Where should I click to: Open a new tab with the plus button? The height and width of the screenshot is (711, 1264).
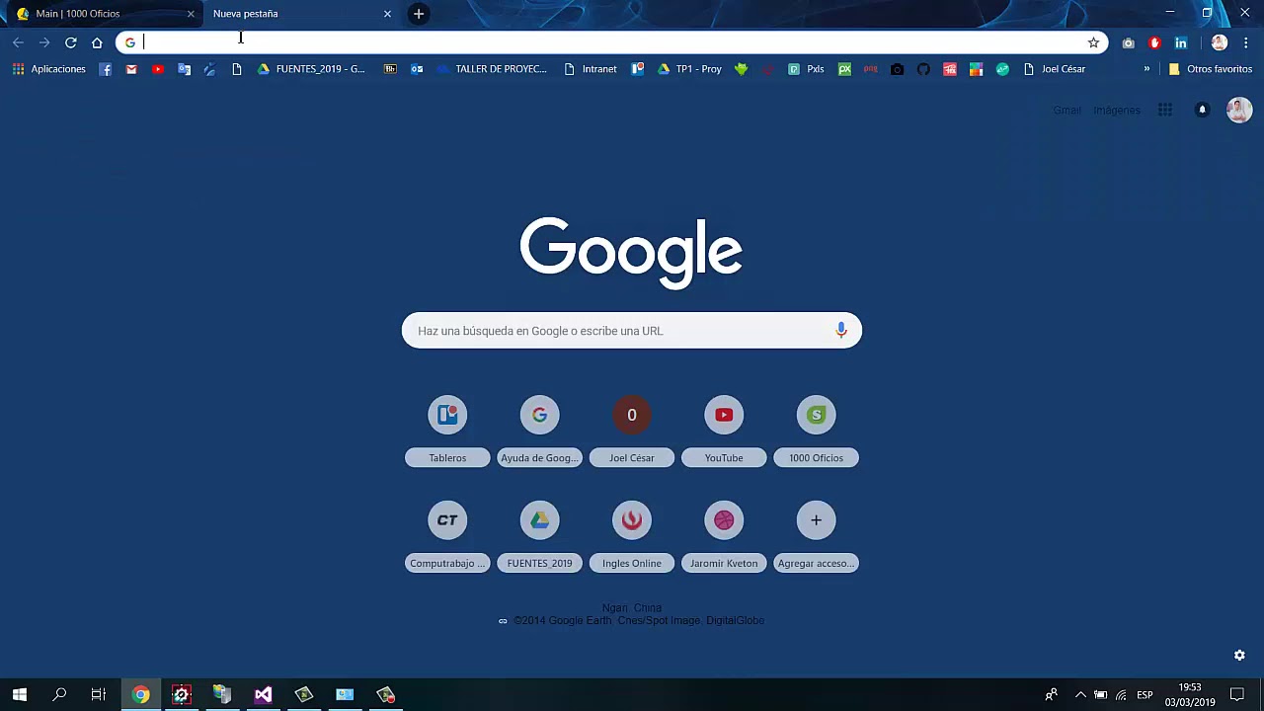(419, 14)
